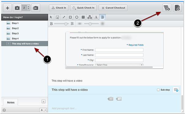
Task: Select the text annotation tool
Action: pos(96,17)
